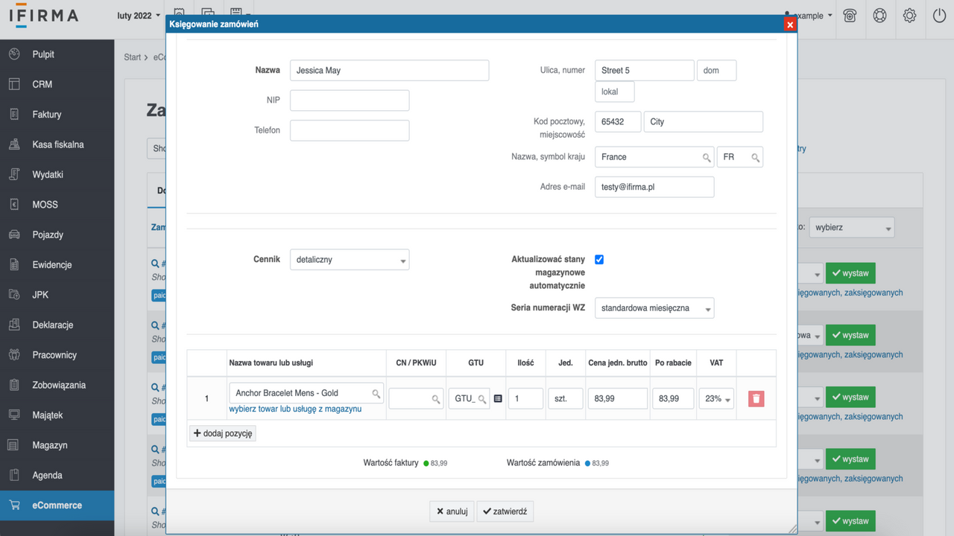Click the zatwierdź button to confirm
Image resolution: width=954 pixels, height=536 pixels.
[x=505, y=511]
